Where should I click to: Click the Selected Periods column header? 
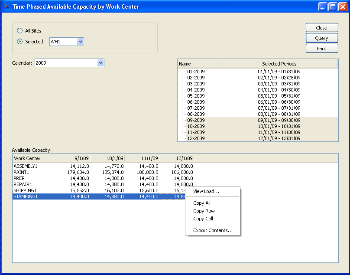(279, 64)
